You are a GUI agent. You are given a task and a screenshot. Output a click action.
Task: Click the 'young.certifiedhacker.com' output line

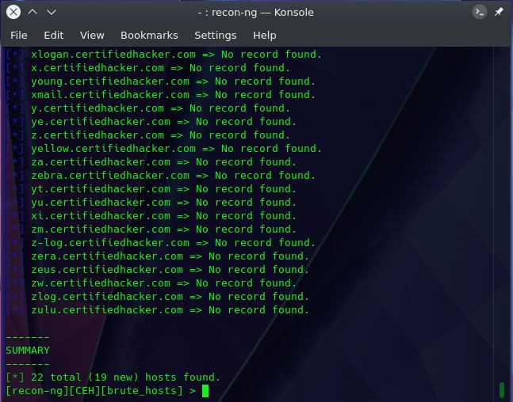161,81
